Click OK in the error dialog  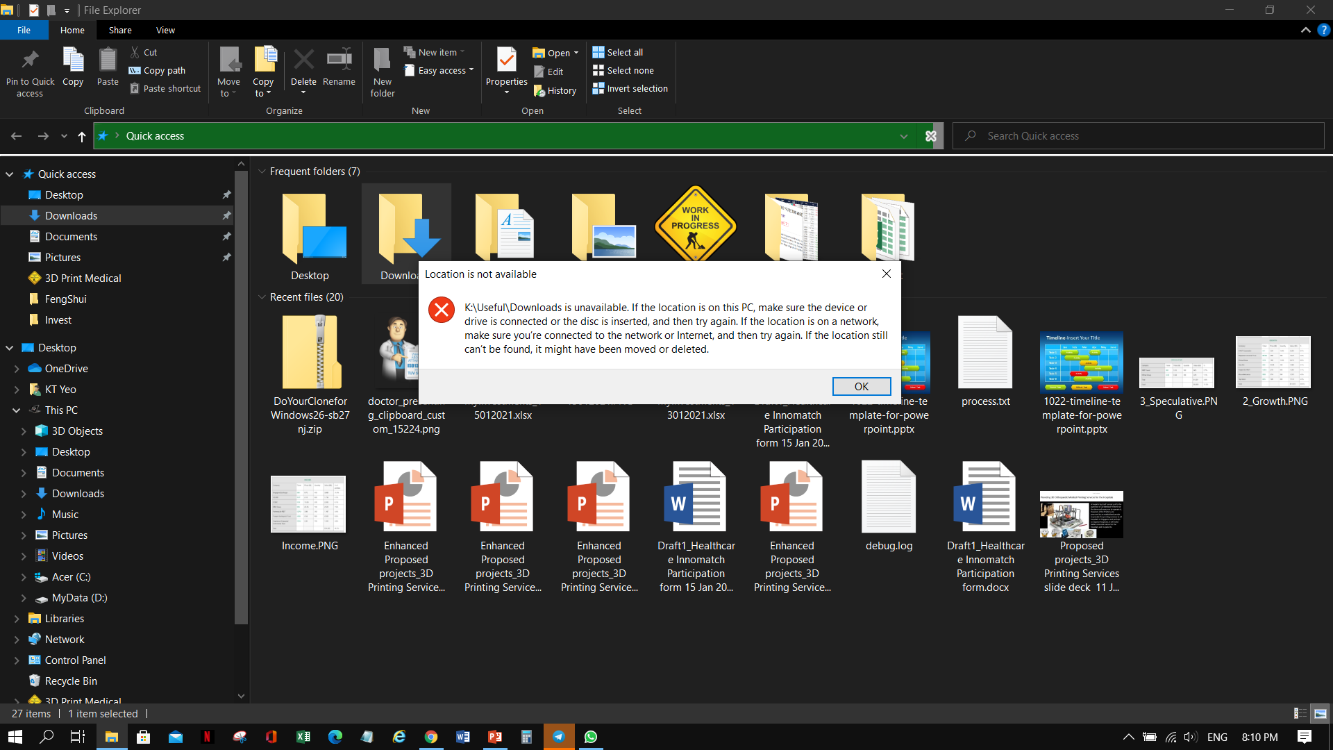862,386
